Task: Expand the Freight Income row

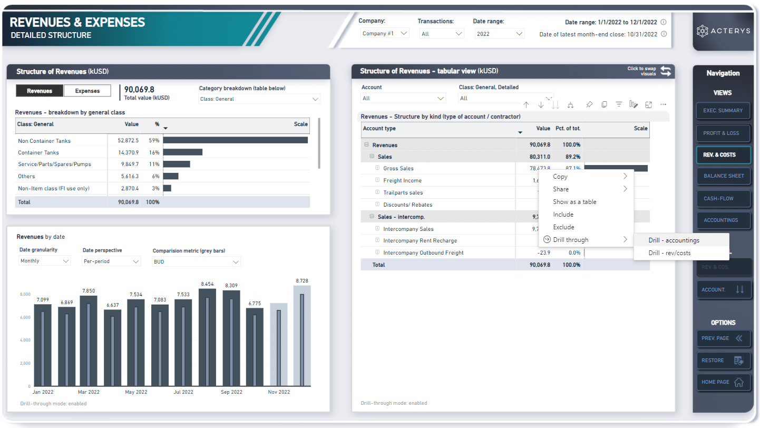Action: coord(377,180)
